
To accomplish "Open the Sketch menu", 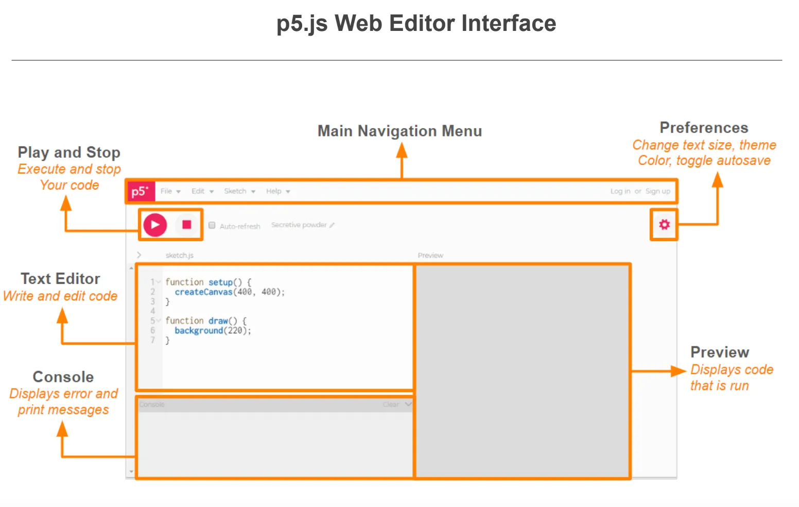I will coord(239,191).
